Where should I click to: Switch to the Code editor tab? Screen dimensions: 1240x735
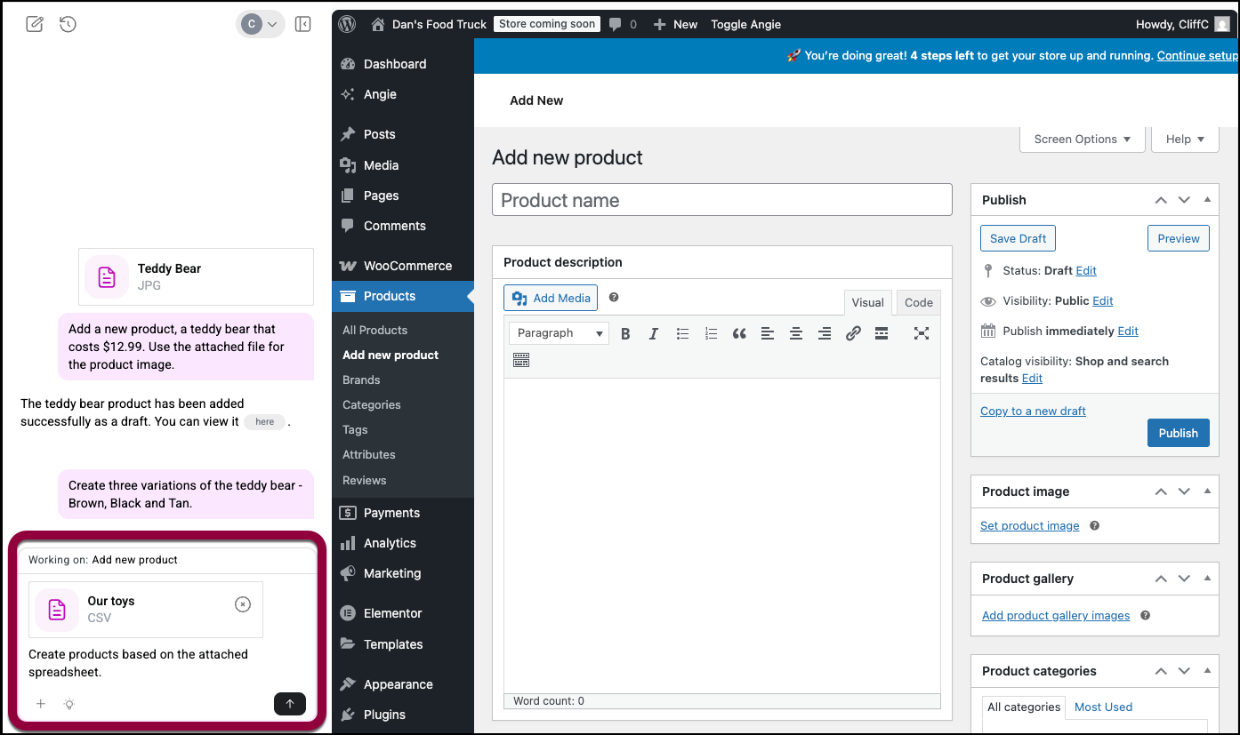[918, 302]
